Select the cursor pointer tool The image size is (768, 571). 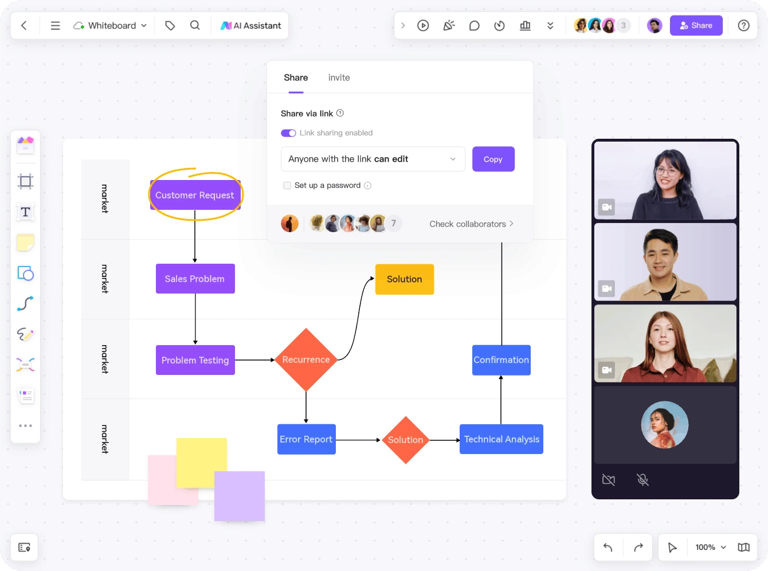tap(672, 547)
